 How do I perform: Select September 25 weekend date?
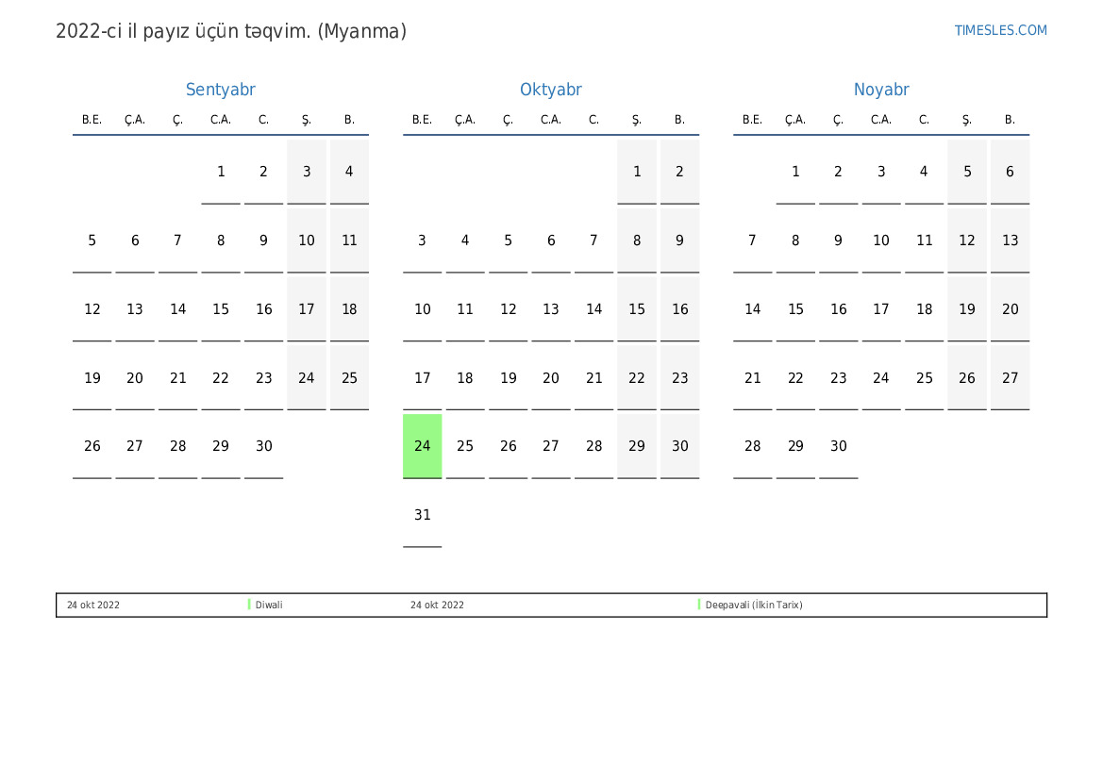click(349, 378)
